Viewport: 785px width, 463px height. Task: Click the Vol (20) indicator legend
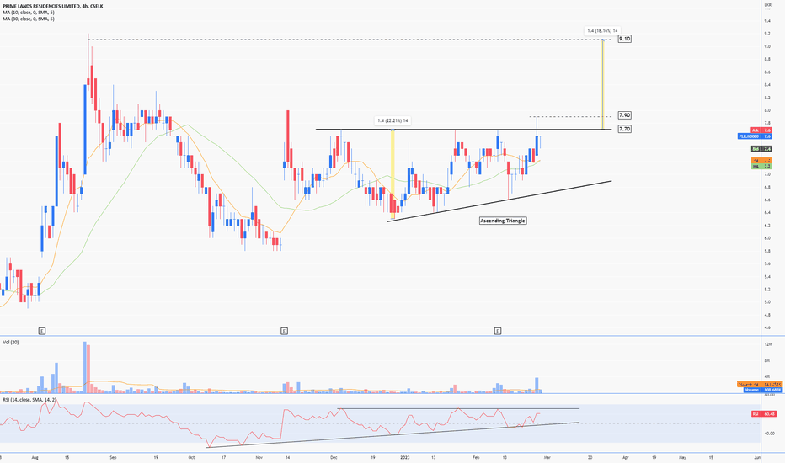(x=10, y=343)
